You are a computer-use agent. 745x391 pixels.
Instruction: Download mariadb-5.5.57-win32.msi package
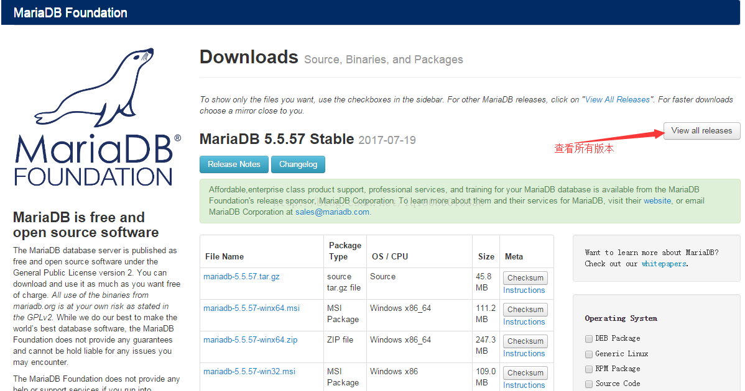(249, 372)
